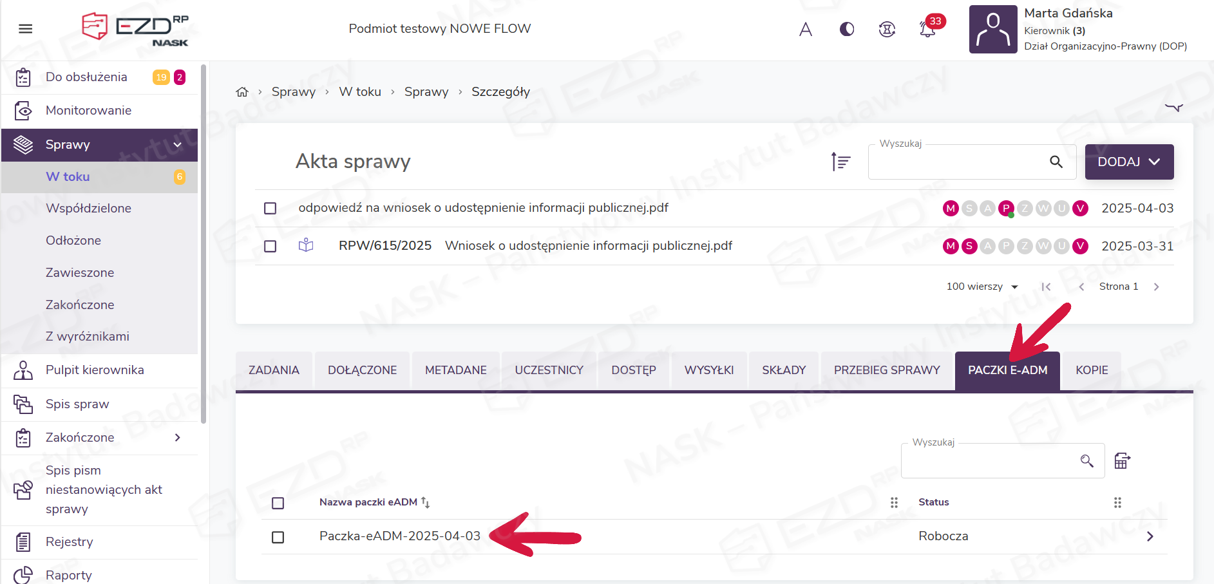Image resolution: width=1214 pixels, height=584 pixels.
Task: Click the sort order icon in Akta sprawy
Action: [840, 162]
